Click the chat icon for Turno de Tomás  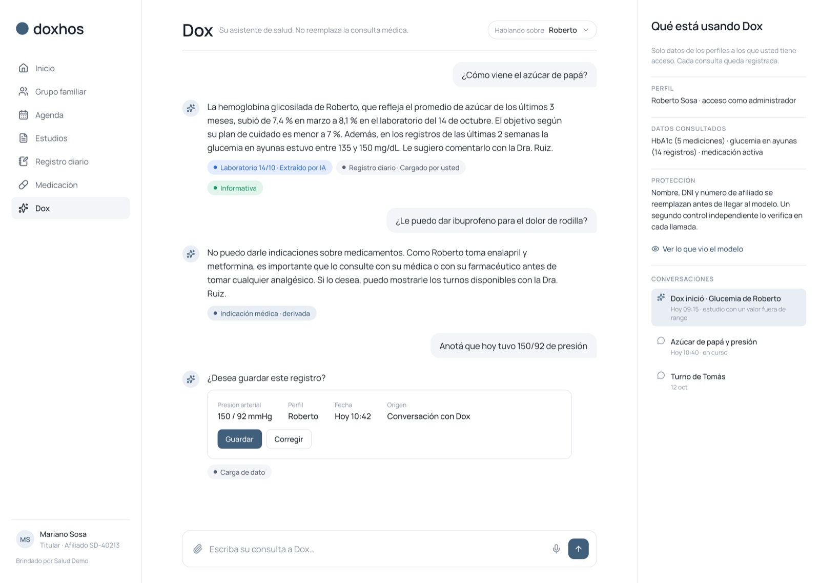pyautogui.click(x=661, y=376)
